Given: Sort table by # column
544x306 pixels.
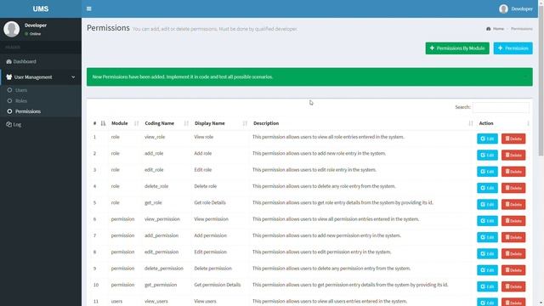Looking at the screenshot, I should (99, 123).
